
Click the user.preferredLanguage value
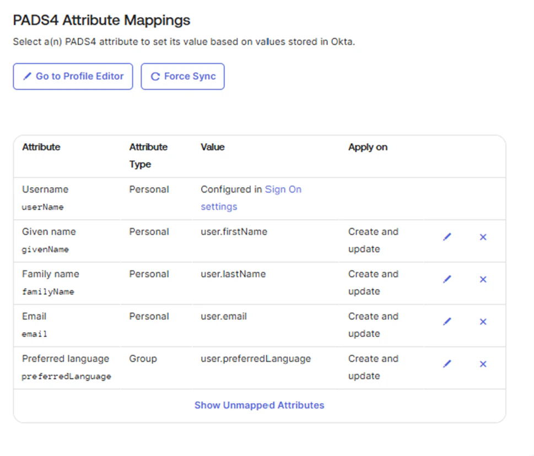click(x=256, y=359)
